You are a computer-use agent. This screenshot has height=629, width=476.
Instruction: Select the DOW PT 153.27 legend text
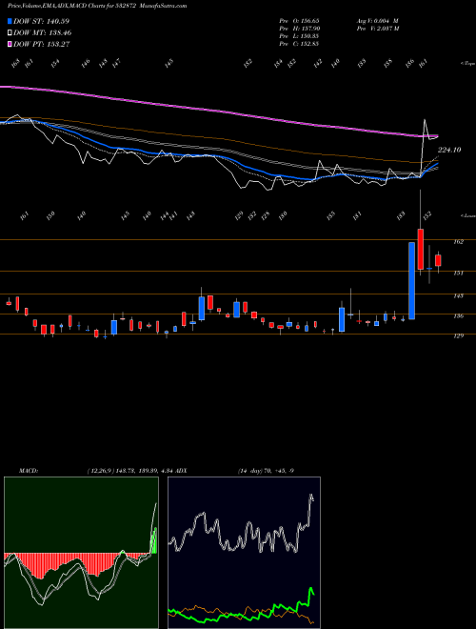point(42,45)
